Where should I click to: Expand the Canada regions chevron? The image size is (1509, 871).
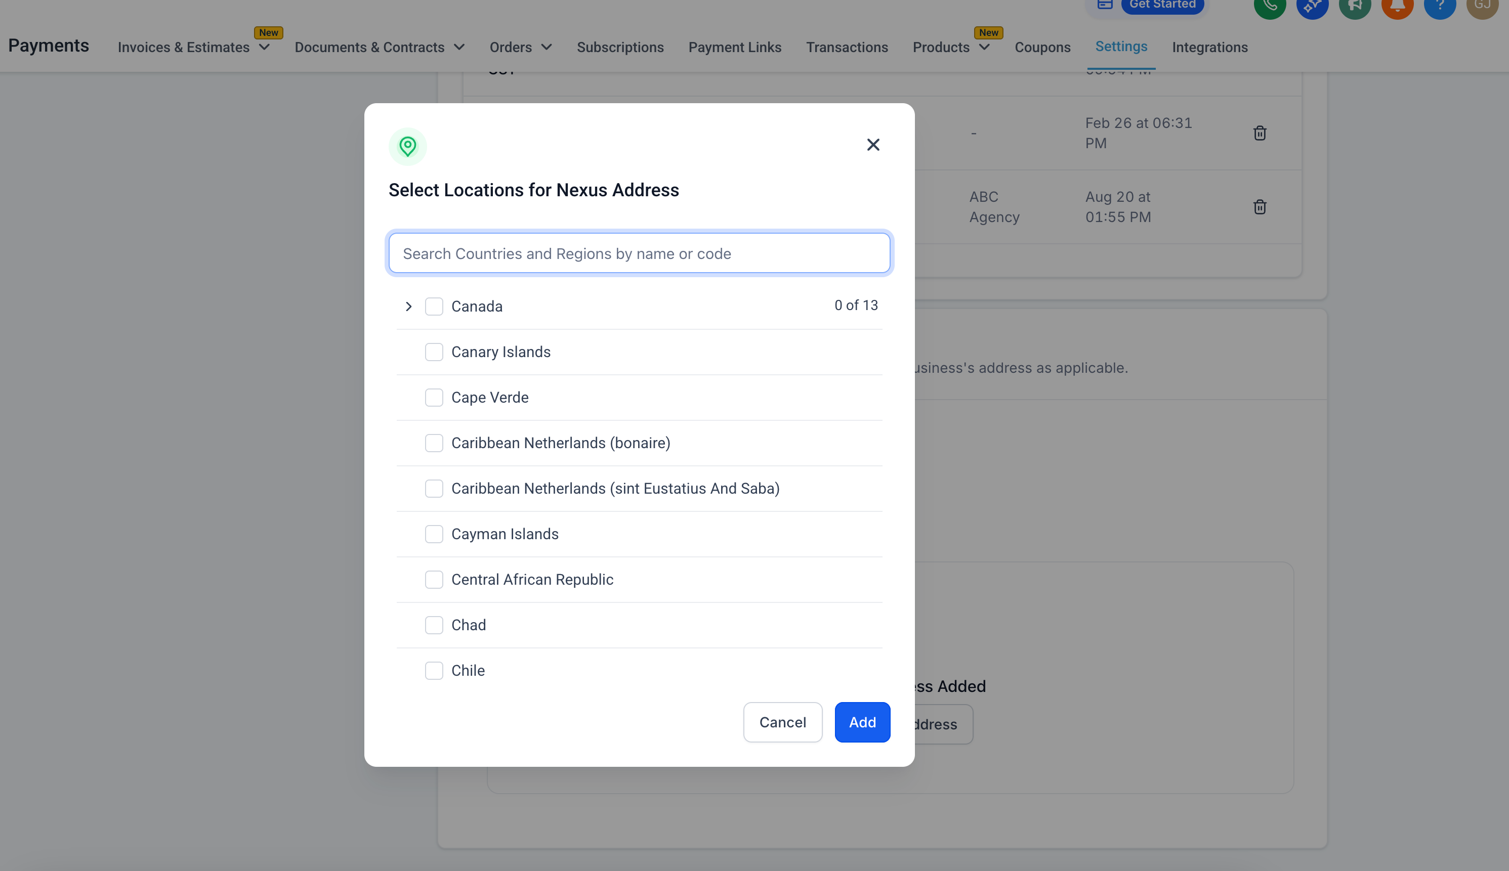pyautogui.click(x=409, y=307)
